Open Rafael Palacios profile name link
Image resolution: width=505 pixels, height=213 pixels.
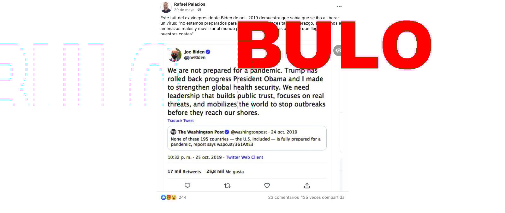190,4
